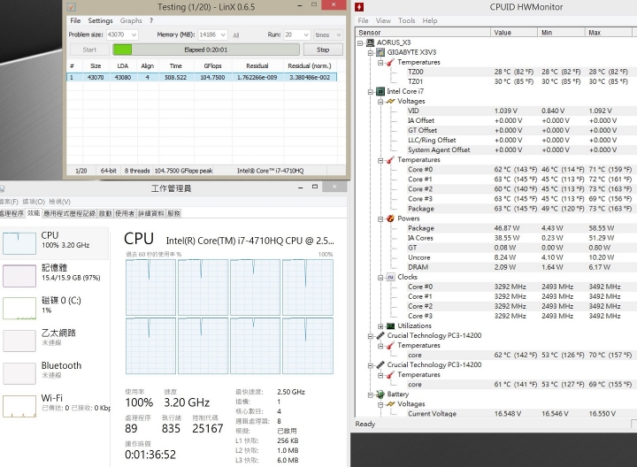Click thermometer icon of Intel Core i7 Temperatures
The width and height of the screenshot is (637, 467).
(x=390, y=160)
